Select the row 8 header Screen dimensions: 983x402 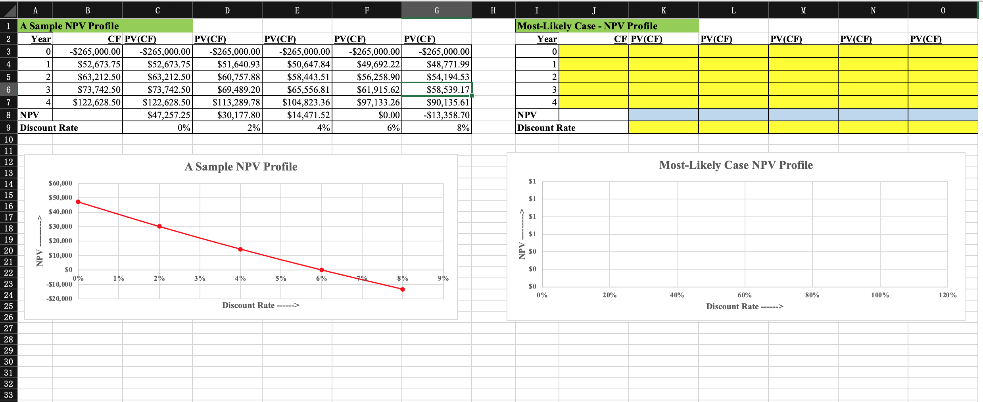[8, 115]
